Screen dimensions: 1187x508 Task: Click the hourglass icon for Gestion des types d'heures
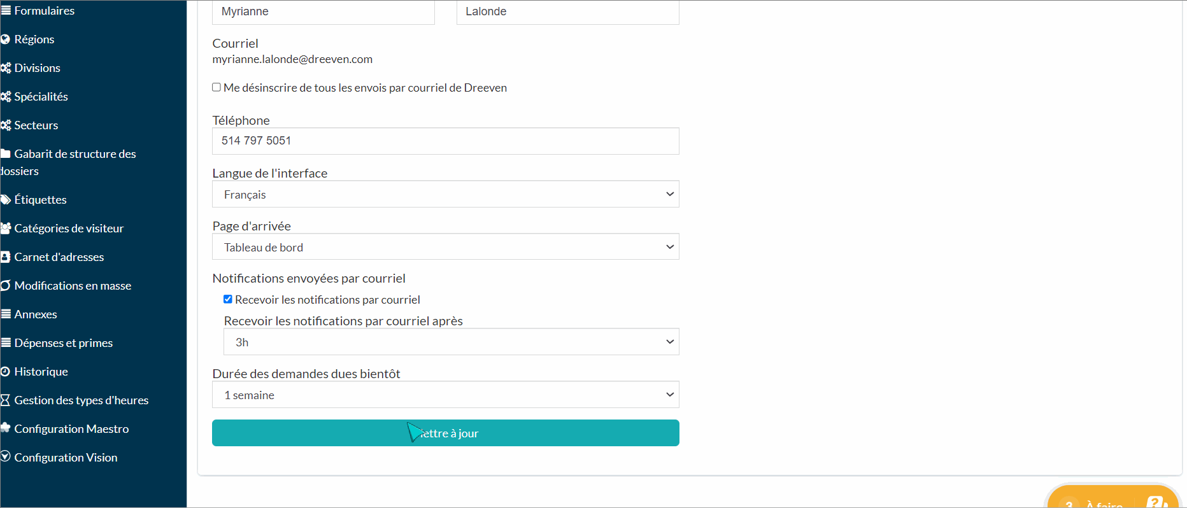pos(5,400)
